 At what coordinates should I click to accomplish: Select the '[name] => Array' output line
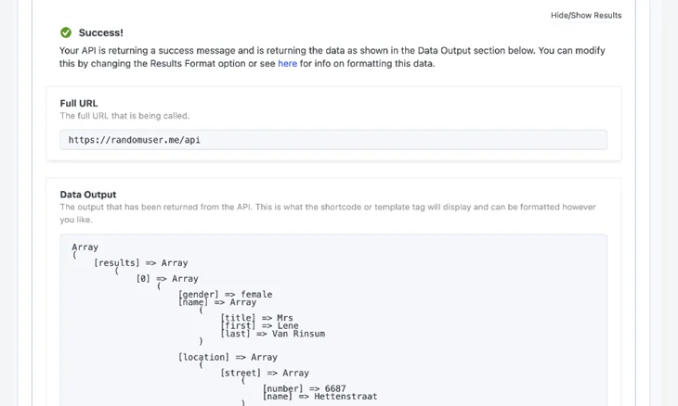click(x=217, y=302)
